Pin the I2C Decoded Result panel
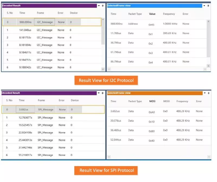The width and height of the screenshot is (217, 182). (x=103, y=5)
